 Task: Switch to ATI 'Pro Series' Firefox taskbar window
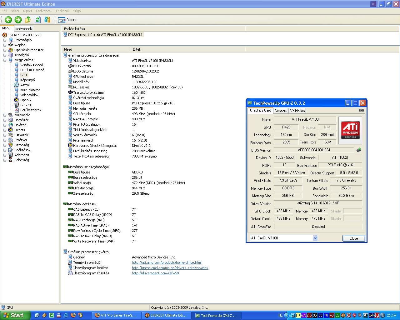[117, 315]
